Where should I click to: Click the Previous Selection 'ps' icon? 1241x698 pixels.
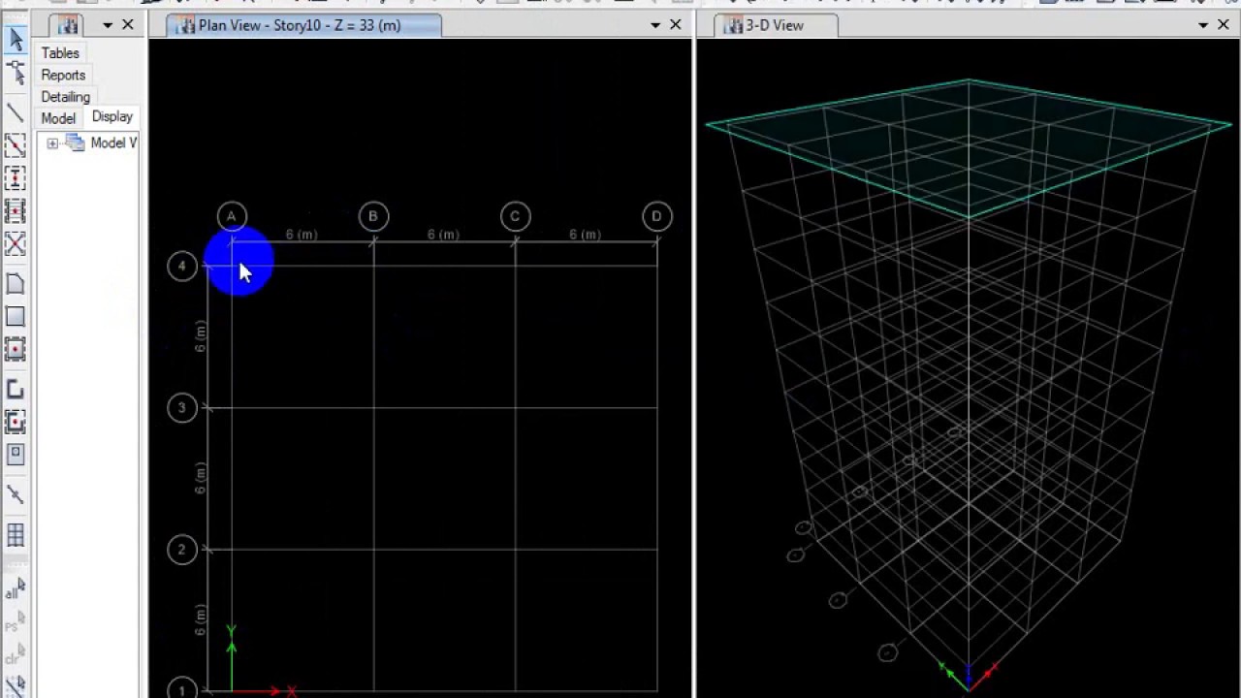tap(16, 621)
